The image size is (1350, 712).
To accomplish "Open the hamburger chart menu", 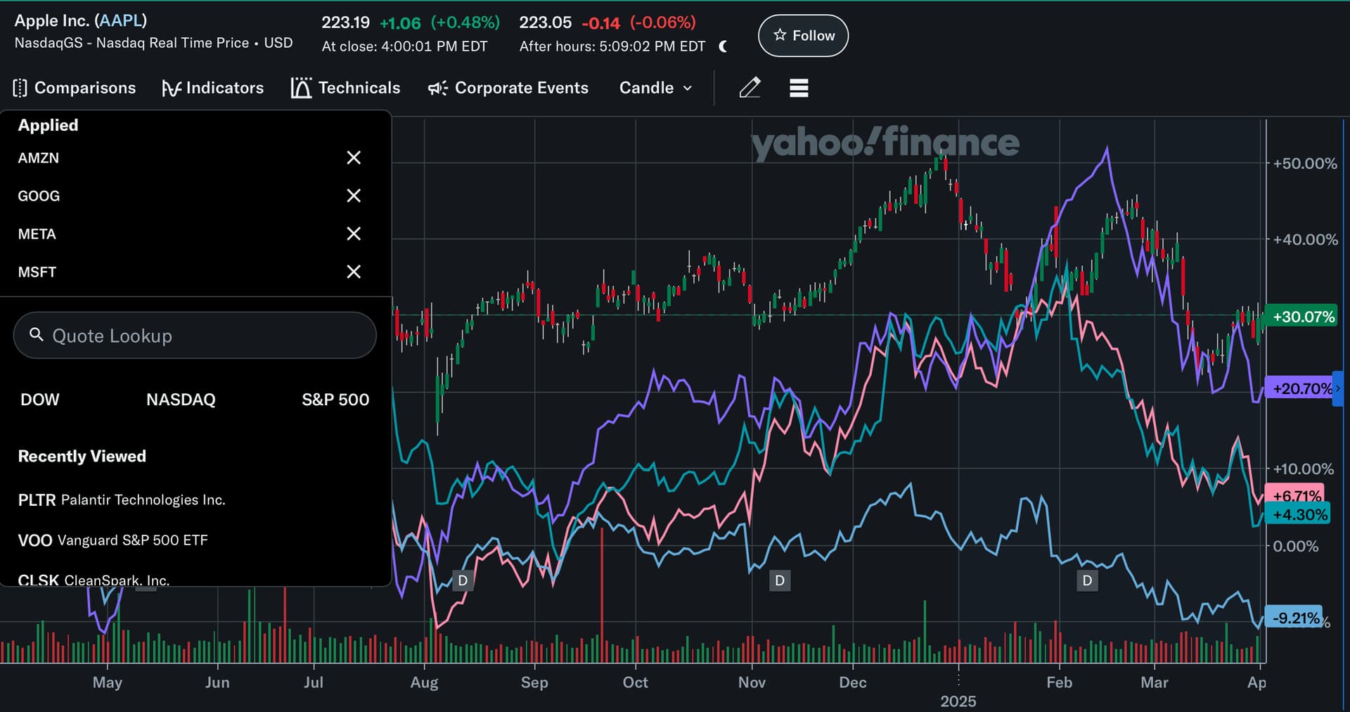I will tap(799, 88).
